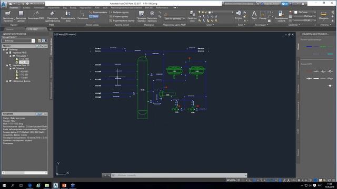The width and height of the screenshot is (337, 189).
Task: Open the AutoCAD application menu logo button
Action: coord(4,5)
